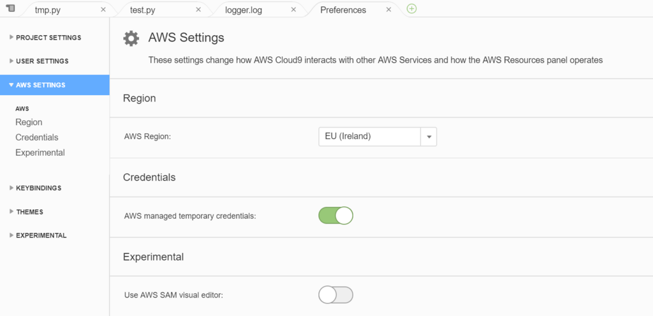Image resolution: width=653 pixels, height=316 pixels.
Task: Click the tab list menu icon
Action: [11, 8]
